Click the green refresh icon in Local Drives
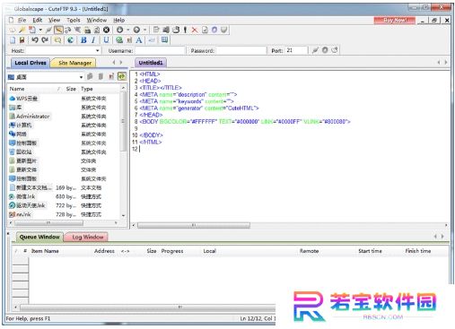This screenshot has height=329, width=455. tap(122, 77)
